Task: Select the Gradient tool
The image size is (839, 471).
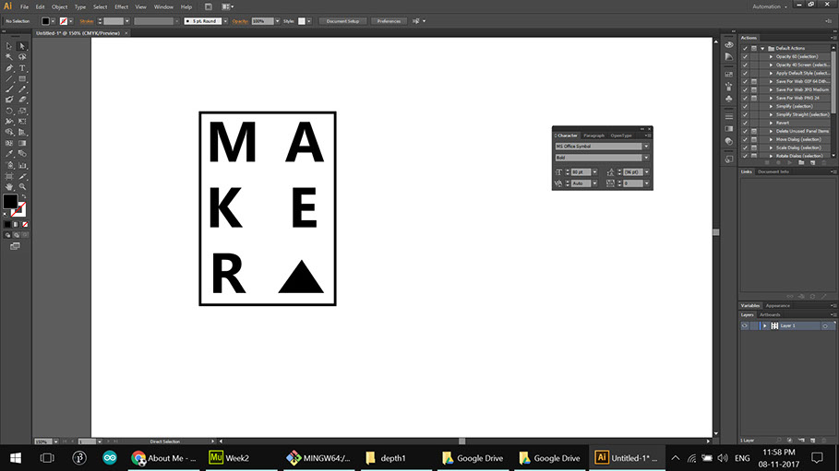Action: [22, 143]
